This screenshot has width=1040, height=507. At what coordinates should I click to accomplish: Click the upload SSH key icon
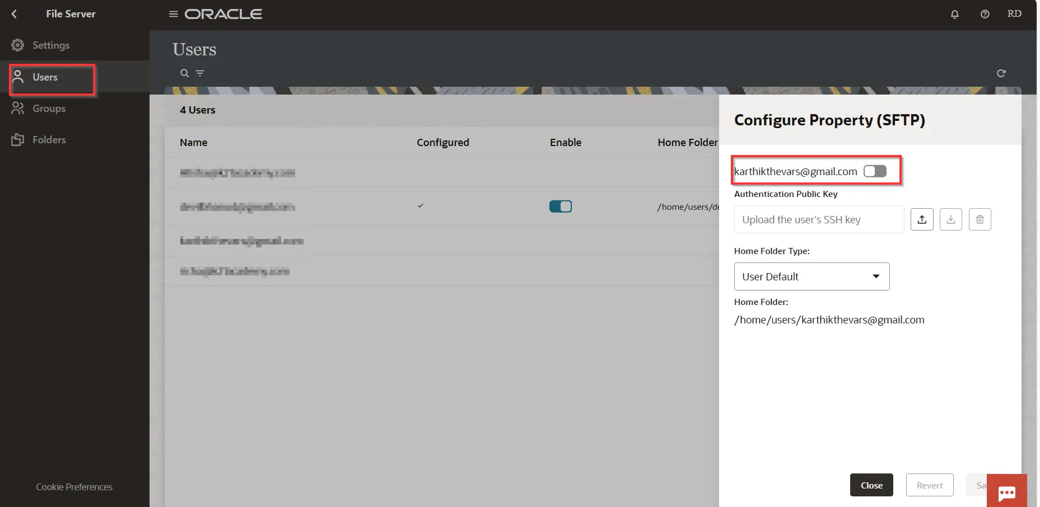pyautogui.click(x=922, y=219)
